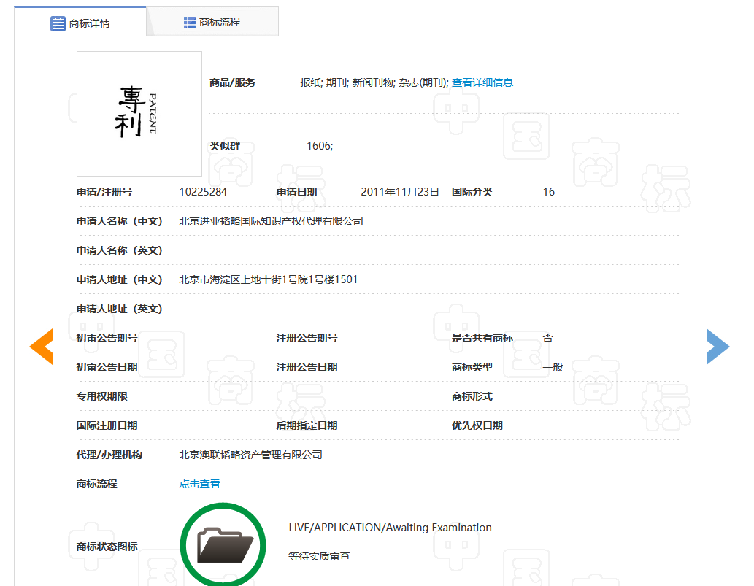Click the 專利 PATENT trademark image

click(x=139, y=114)
